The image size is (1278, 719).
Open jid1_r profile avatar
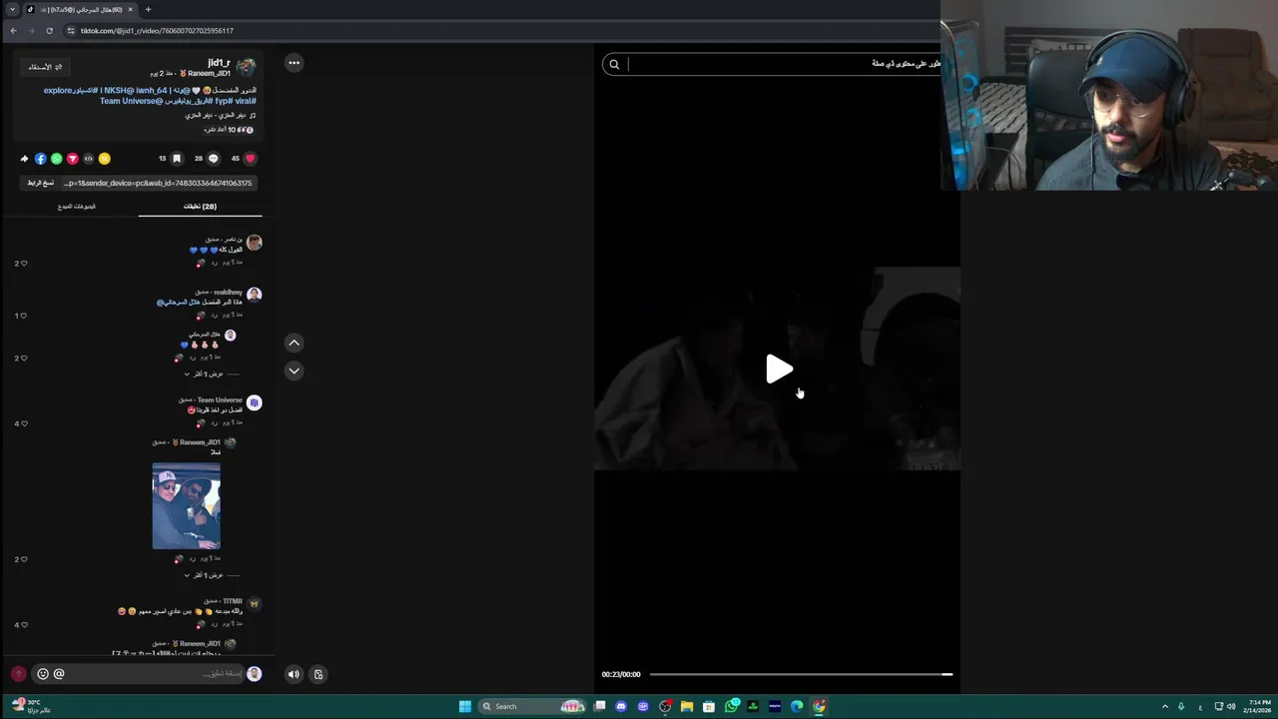246,67
